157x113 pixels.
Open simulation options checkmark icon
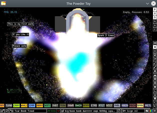click(147, 111)
